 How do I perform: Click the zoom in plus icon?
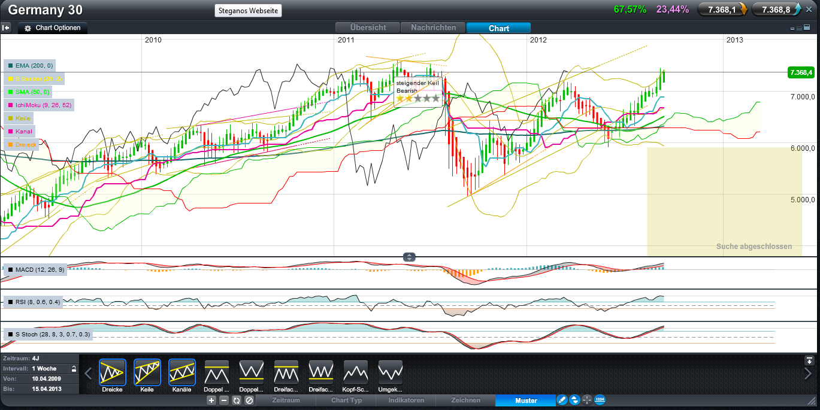pos(211,400)
